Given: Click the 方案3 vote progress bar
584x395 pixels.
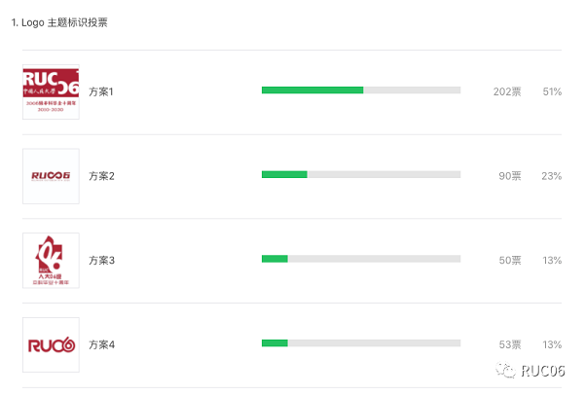Looking at the screenshot, I should click(x=361, y=259).
